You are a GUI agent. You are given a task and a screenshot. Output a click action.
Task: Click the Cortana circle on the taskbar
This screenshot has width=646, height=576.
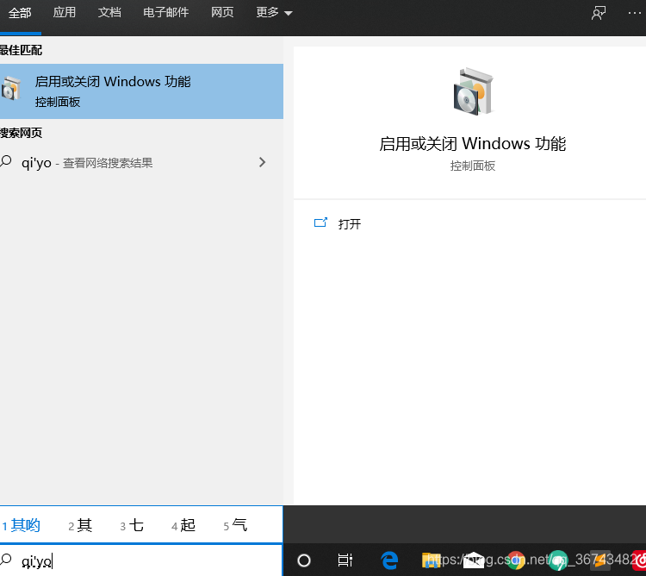304,560
